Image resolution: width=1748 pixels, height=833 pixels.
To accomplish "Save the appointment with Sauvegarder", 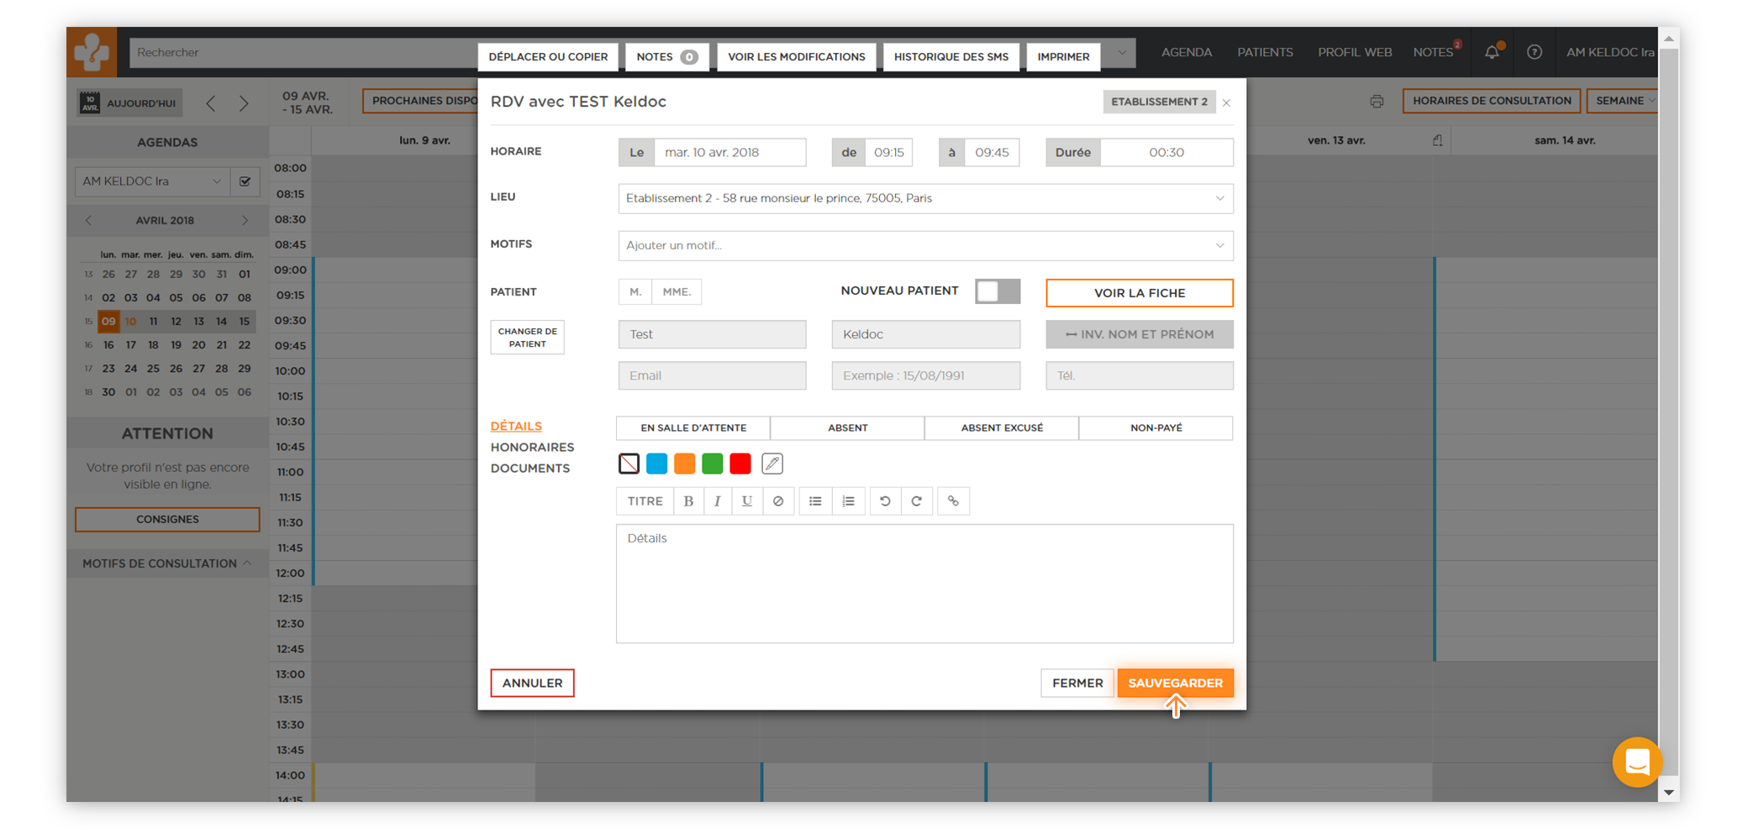I will click(x=1175, y=683).
